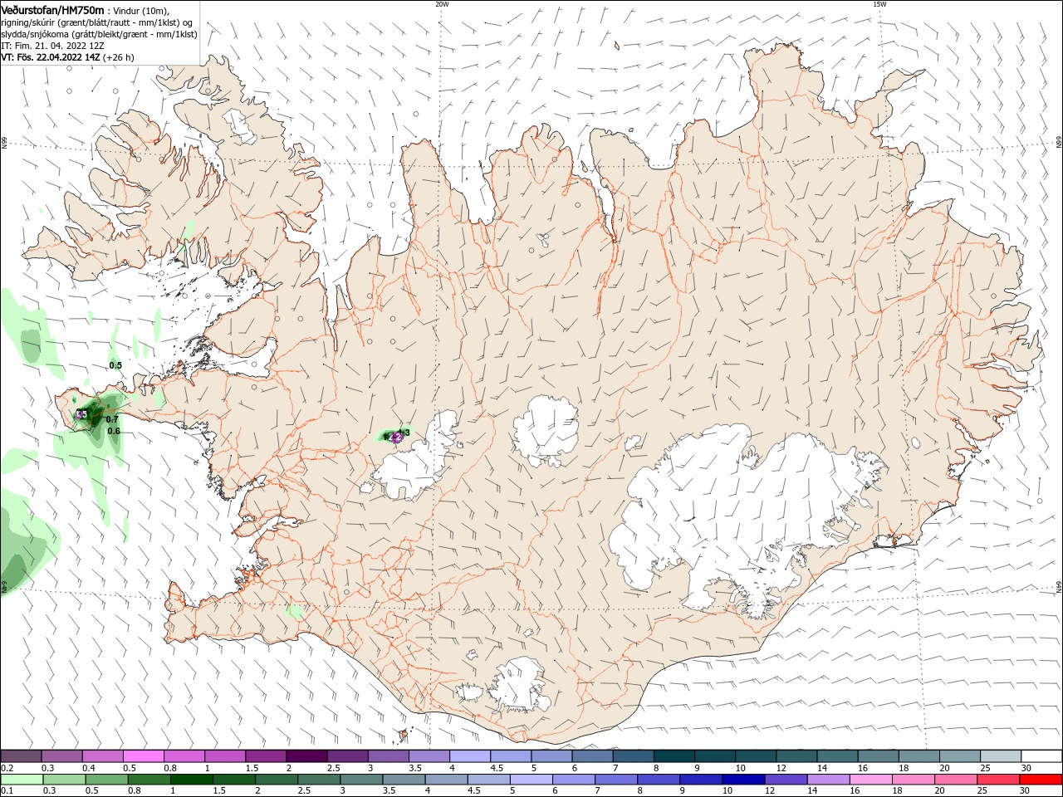1063x797 pixels.
Task: Click the '1.3' precipitation value near the glacier
Action: point(404,432)
